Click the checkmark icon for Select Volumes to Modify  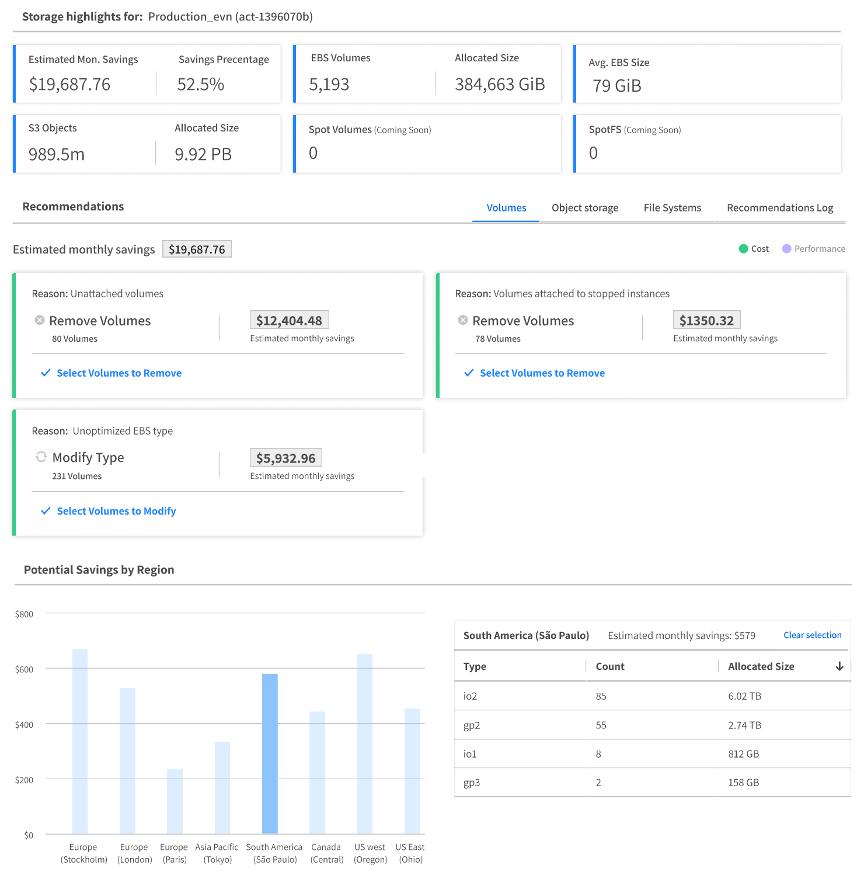pos(46,511)
